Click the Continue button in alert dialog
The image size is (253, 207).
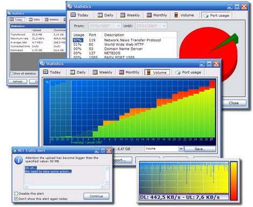click(96, 196)
